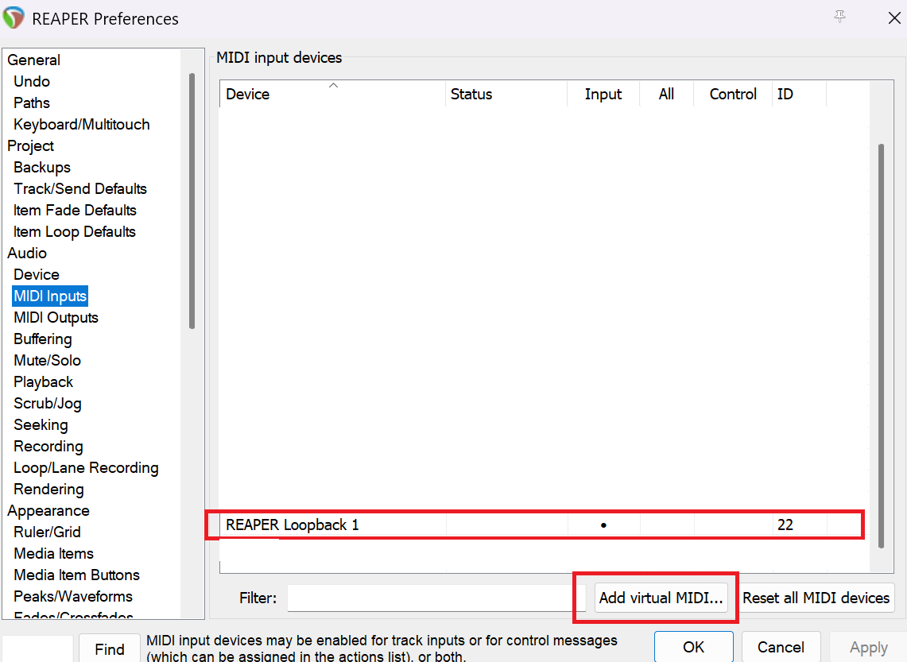Click the REAPER logo icon in title bar

point(14,18)
